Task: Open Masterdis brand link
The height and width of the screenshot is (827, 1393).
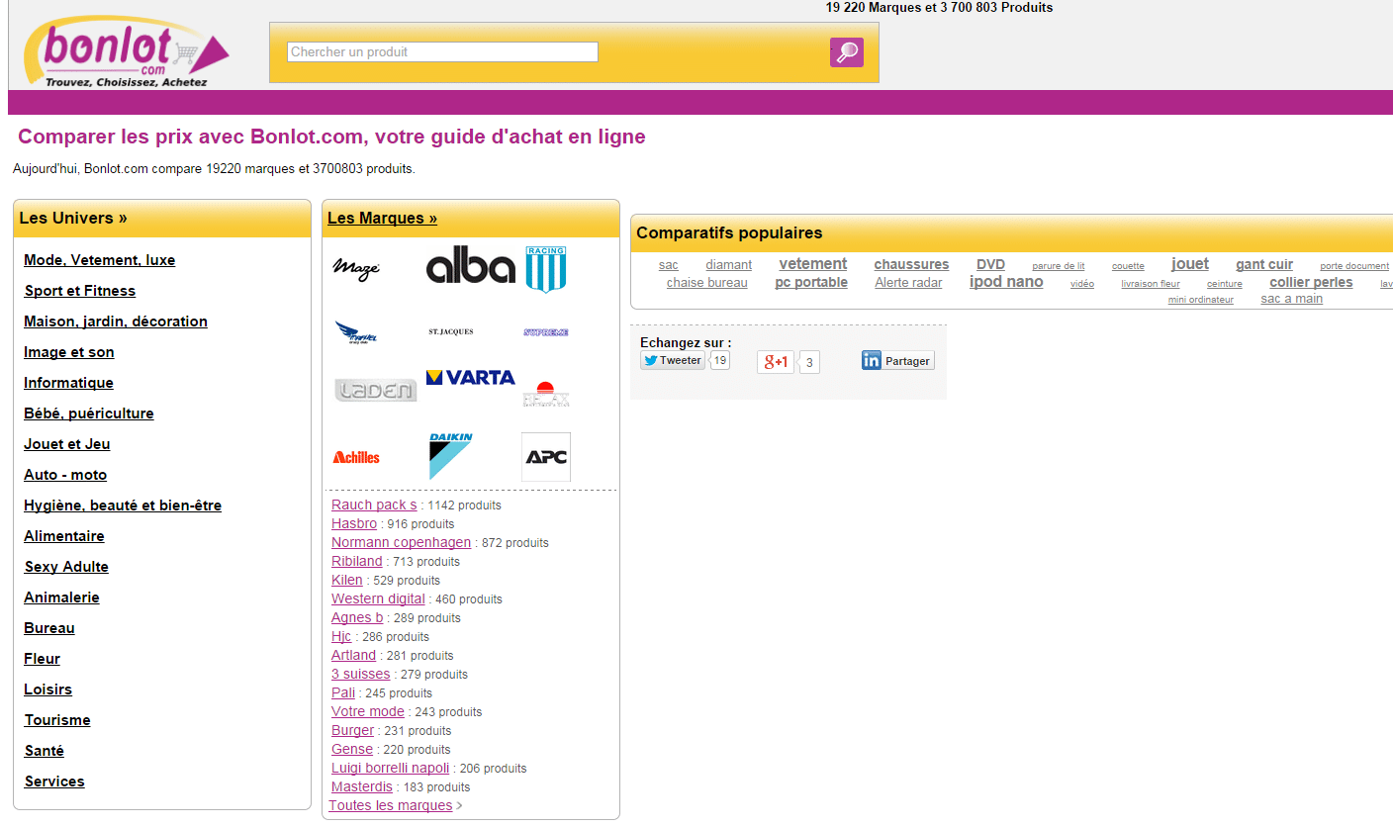Action: [362, 786]
